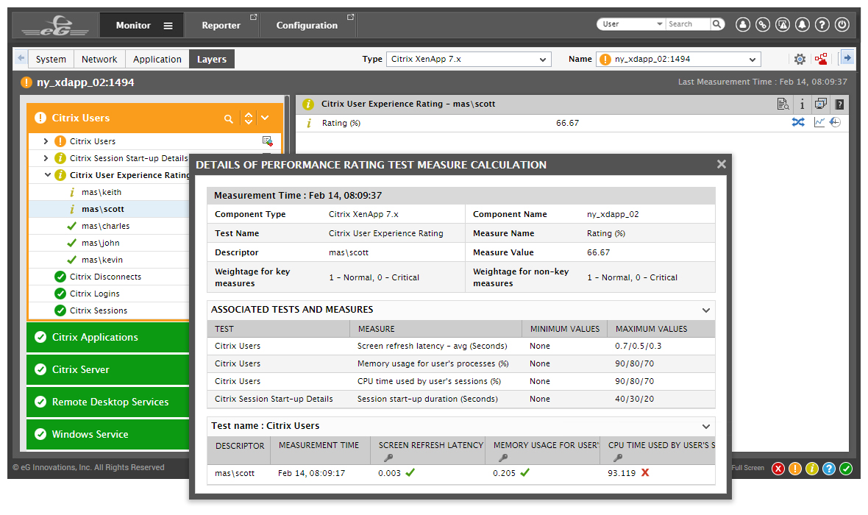This screenshot has width=868, height=515.
Task: Select the mas\kevin descriptor
Action: (x=102, y=260)
